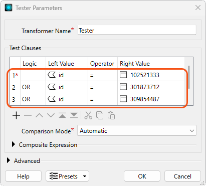Click the = operator cell in row 1
The height and width of the screenshot is (186, 206).
pyautogui.click(x=103, y=75)
